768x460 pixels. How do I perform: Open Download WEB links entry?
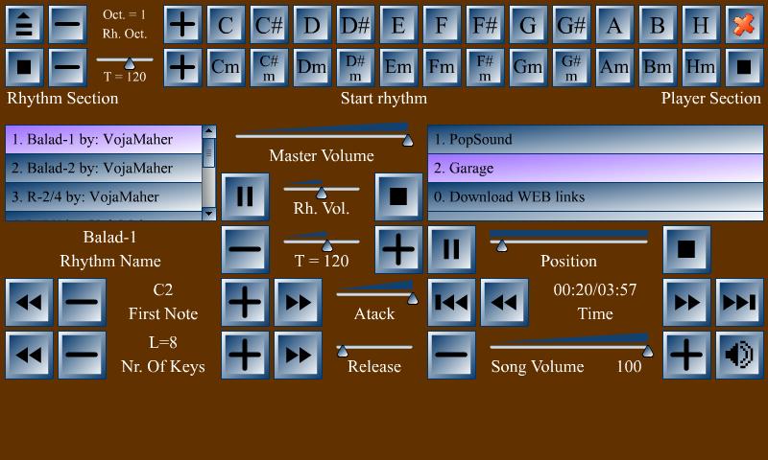coord(595,197)
